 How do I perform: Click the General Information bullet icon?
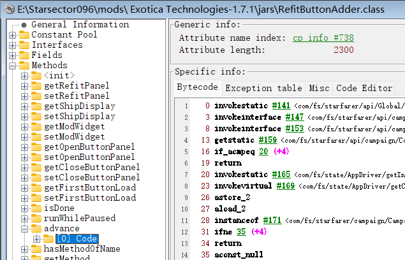pos(24,25)
